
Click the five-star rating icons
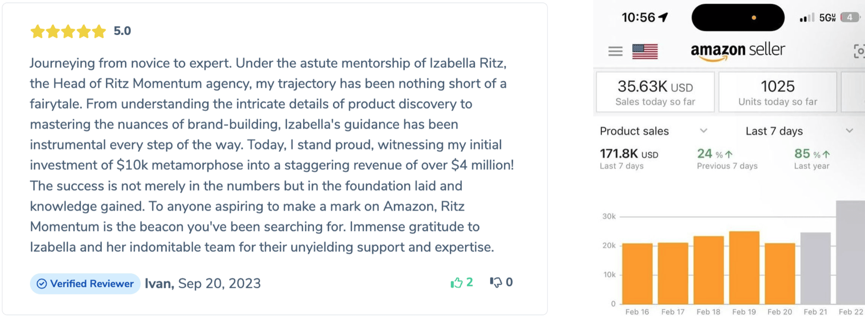coord(68,31)
